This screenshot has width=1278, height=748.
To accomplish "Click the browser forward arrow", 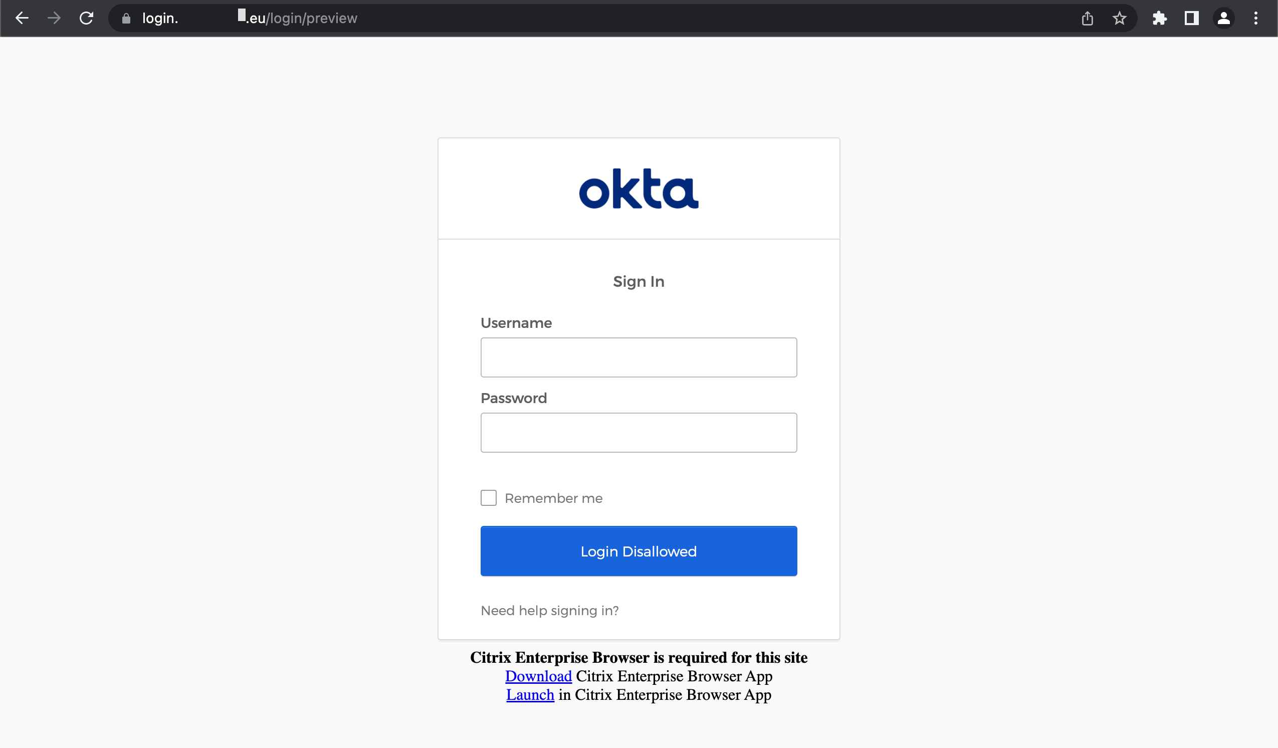I will pyautogui.click(x=54, y=18).
